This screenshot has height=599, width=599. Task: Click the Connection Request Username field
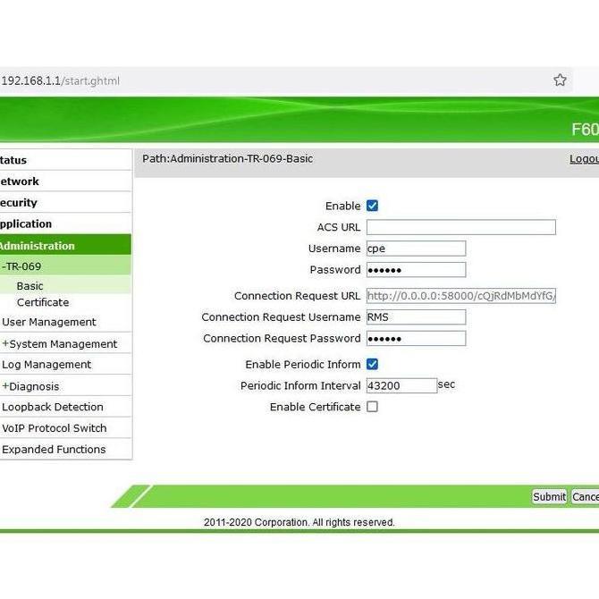[x=416, y=317]
